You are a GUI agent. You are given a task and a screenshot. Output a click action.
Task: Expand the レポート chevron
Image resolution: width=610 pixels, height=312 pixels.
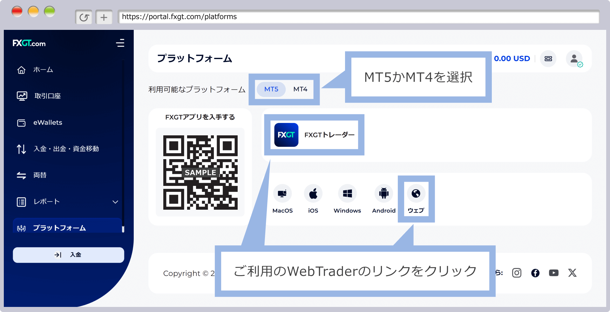coord(115,202)
